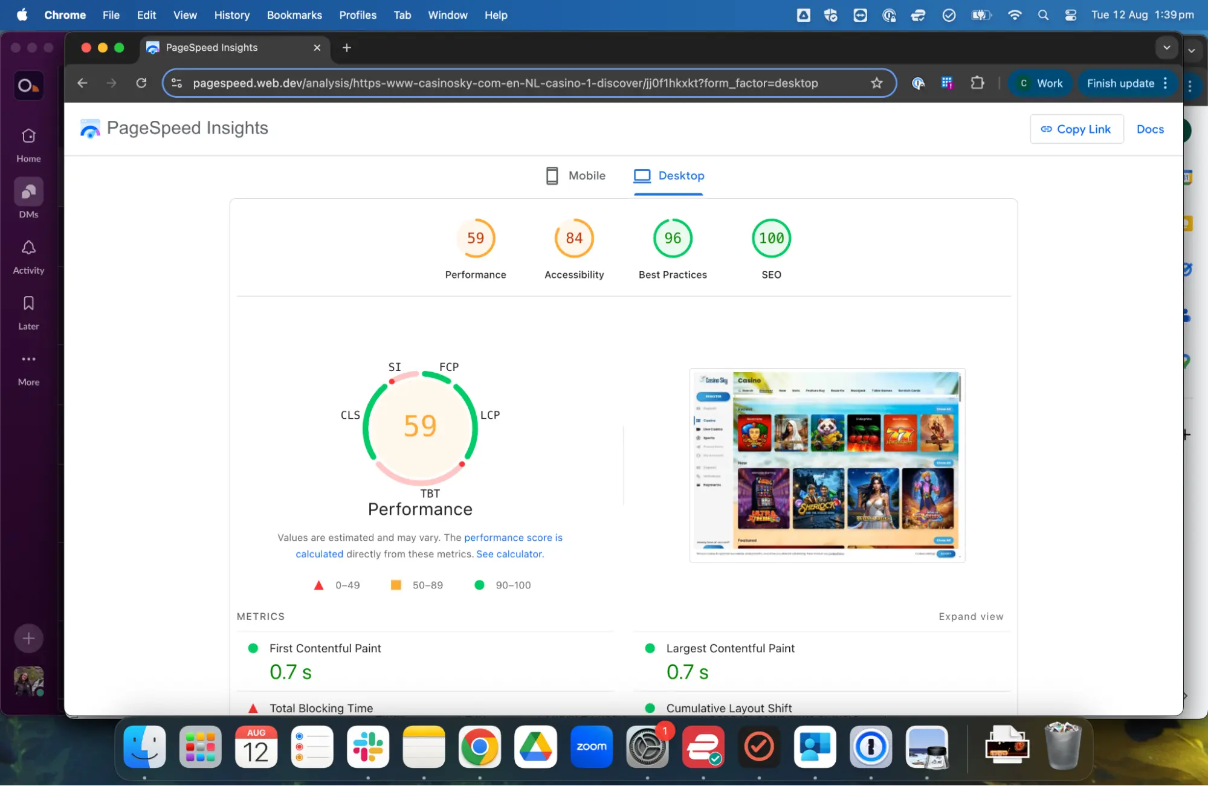Image resolution: width=1208 pixels, height=786 pixels.
Task: Open Spotlight search in menu bar
Action: pyautogui.click(x=1043, y=15)
